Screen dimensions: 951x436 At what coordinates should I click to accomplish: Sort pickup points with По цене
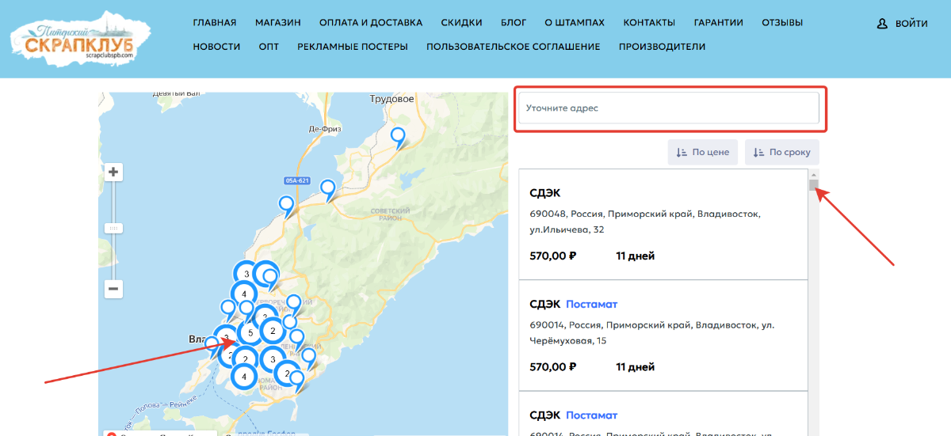703,152
